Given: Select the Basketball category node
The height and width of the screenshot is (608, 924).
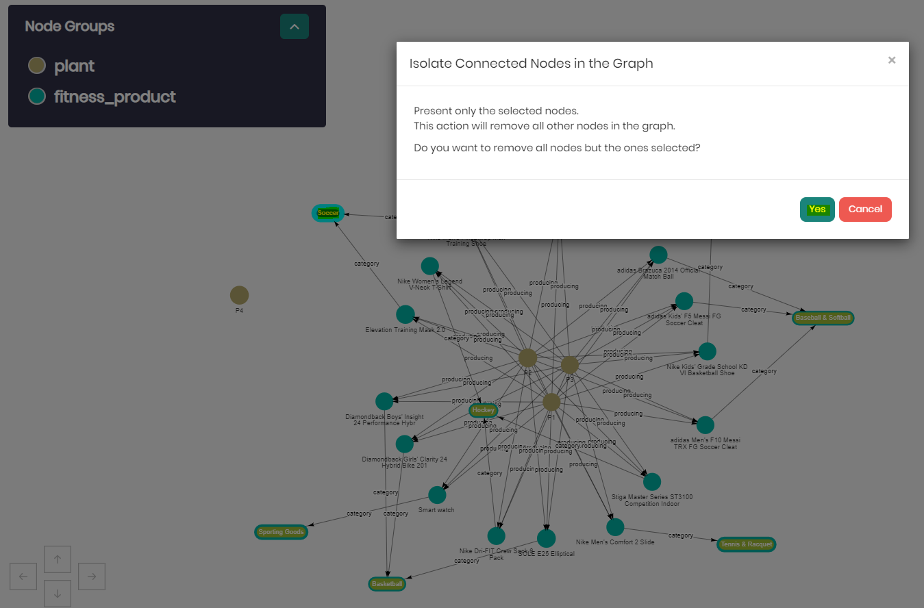Looking at the screenshot, I should pyautogui.click(x=386, y=584).
